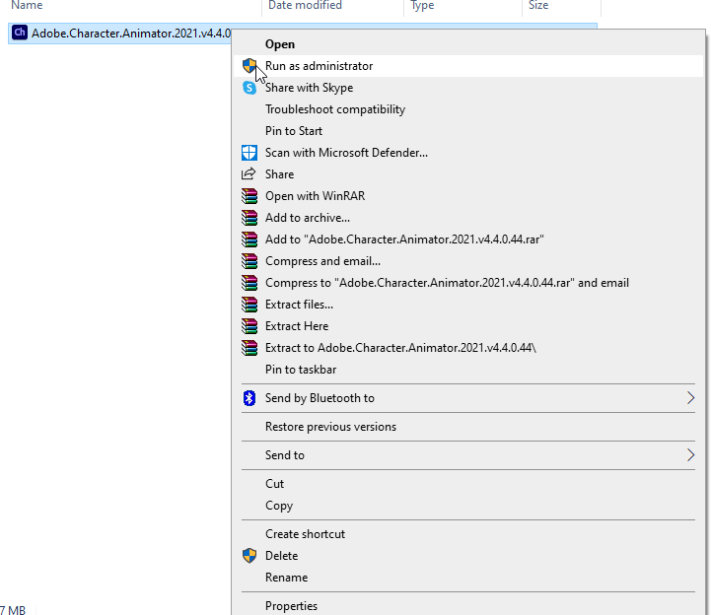Click the Run as administrator shield icon

pos(249,66)
